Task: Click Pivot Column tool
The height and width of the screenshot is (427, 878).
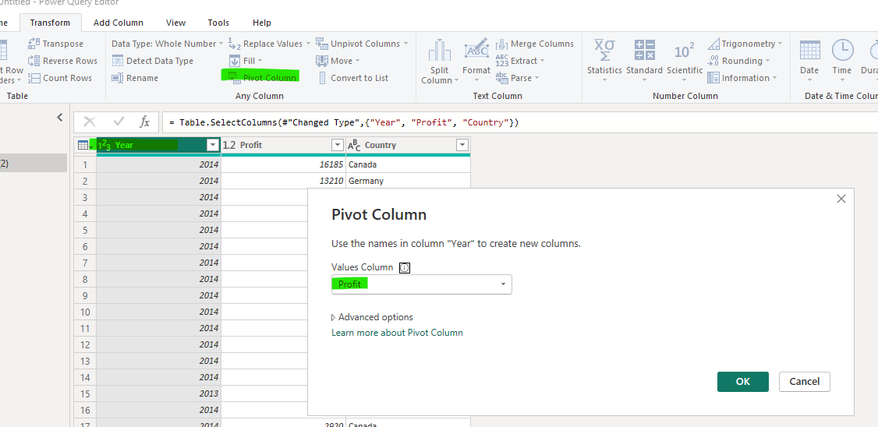Action: [x=262, y=78]
